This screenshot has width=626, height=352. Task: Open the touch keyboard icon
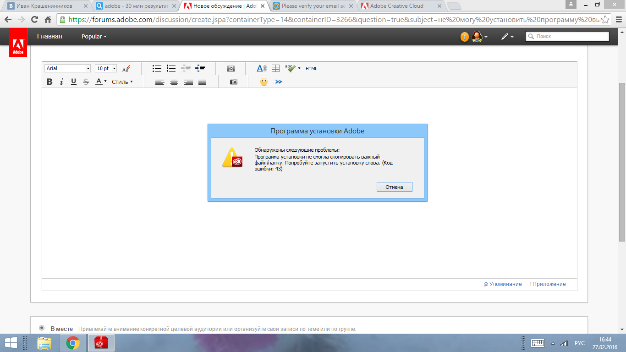pyautogui.click(x=537, y=343)
